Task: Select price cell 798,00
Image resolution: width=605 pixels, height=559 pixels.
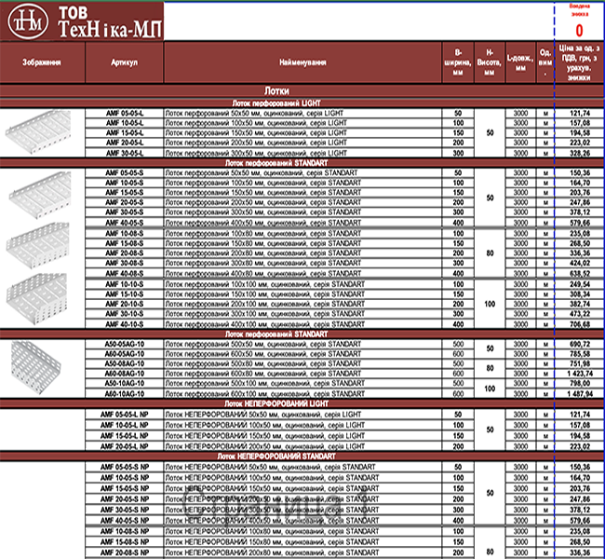Action: coord(580,383)
